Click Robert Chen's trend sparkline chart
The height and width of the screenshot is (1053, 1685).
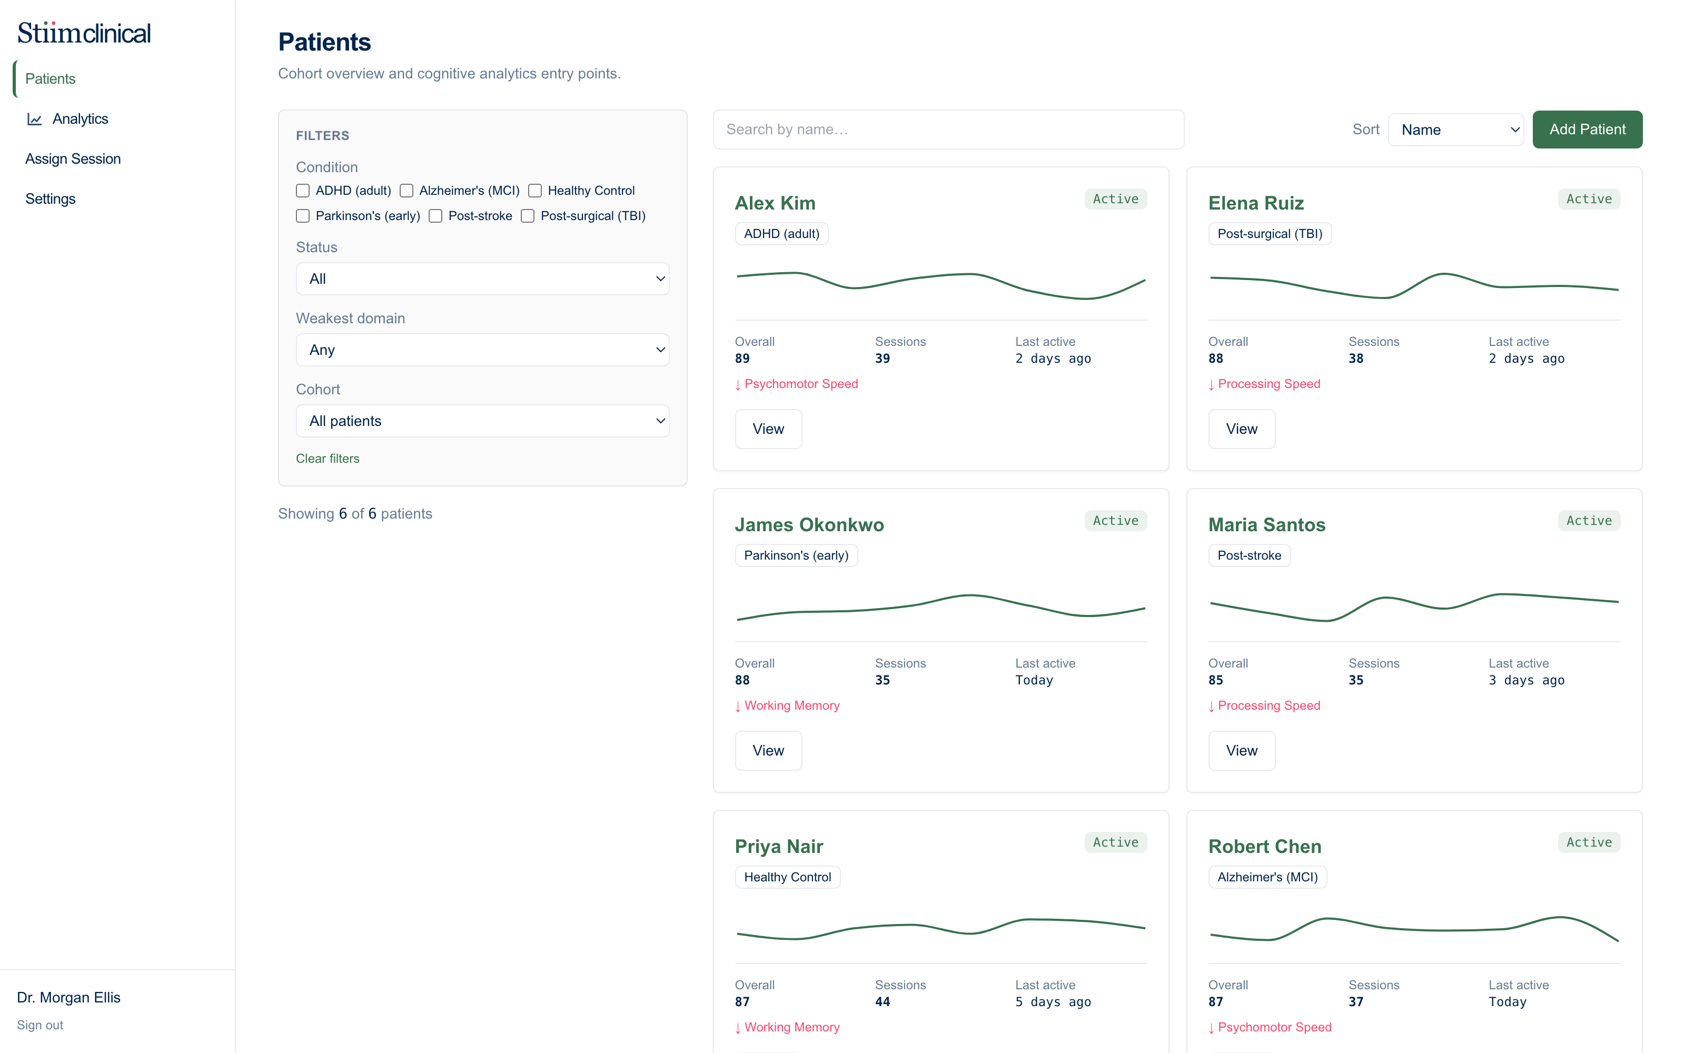[x=1414, y=929]
